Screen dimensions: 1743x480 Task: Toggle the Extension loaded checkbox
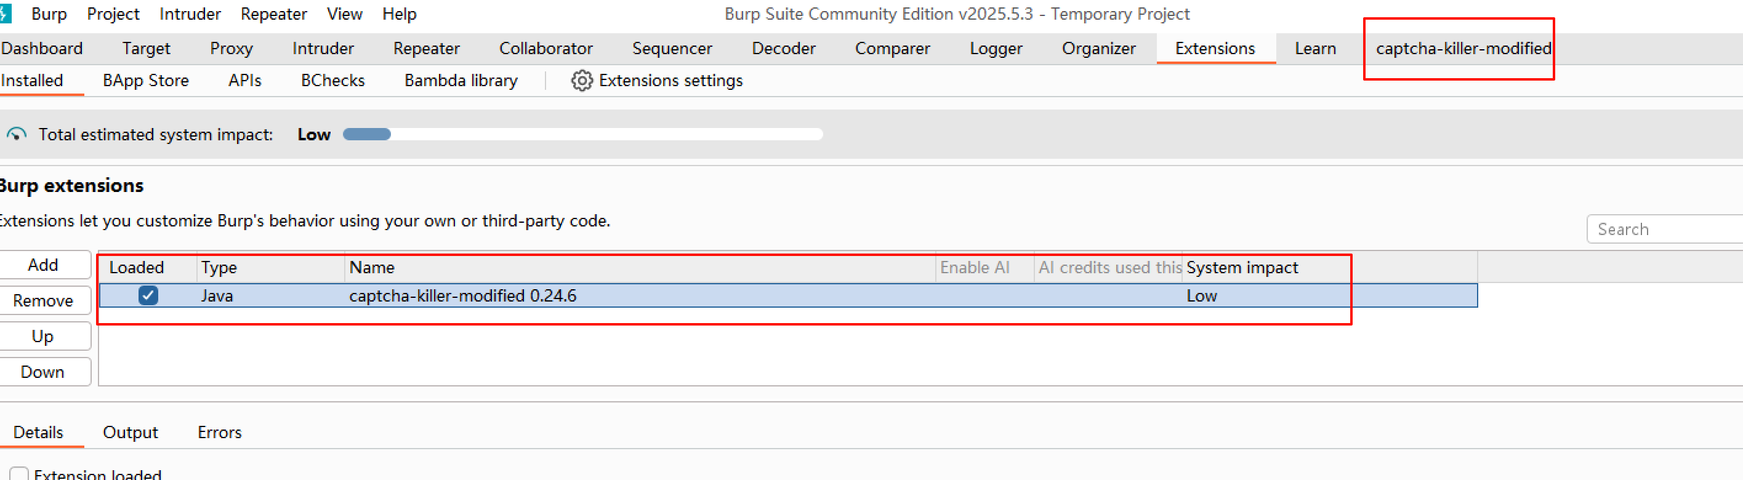(x=19, y=474)
